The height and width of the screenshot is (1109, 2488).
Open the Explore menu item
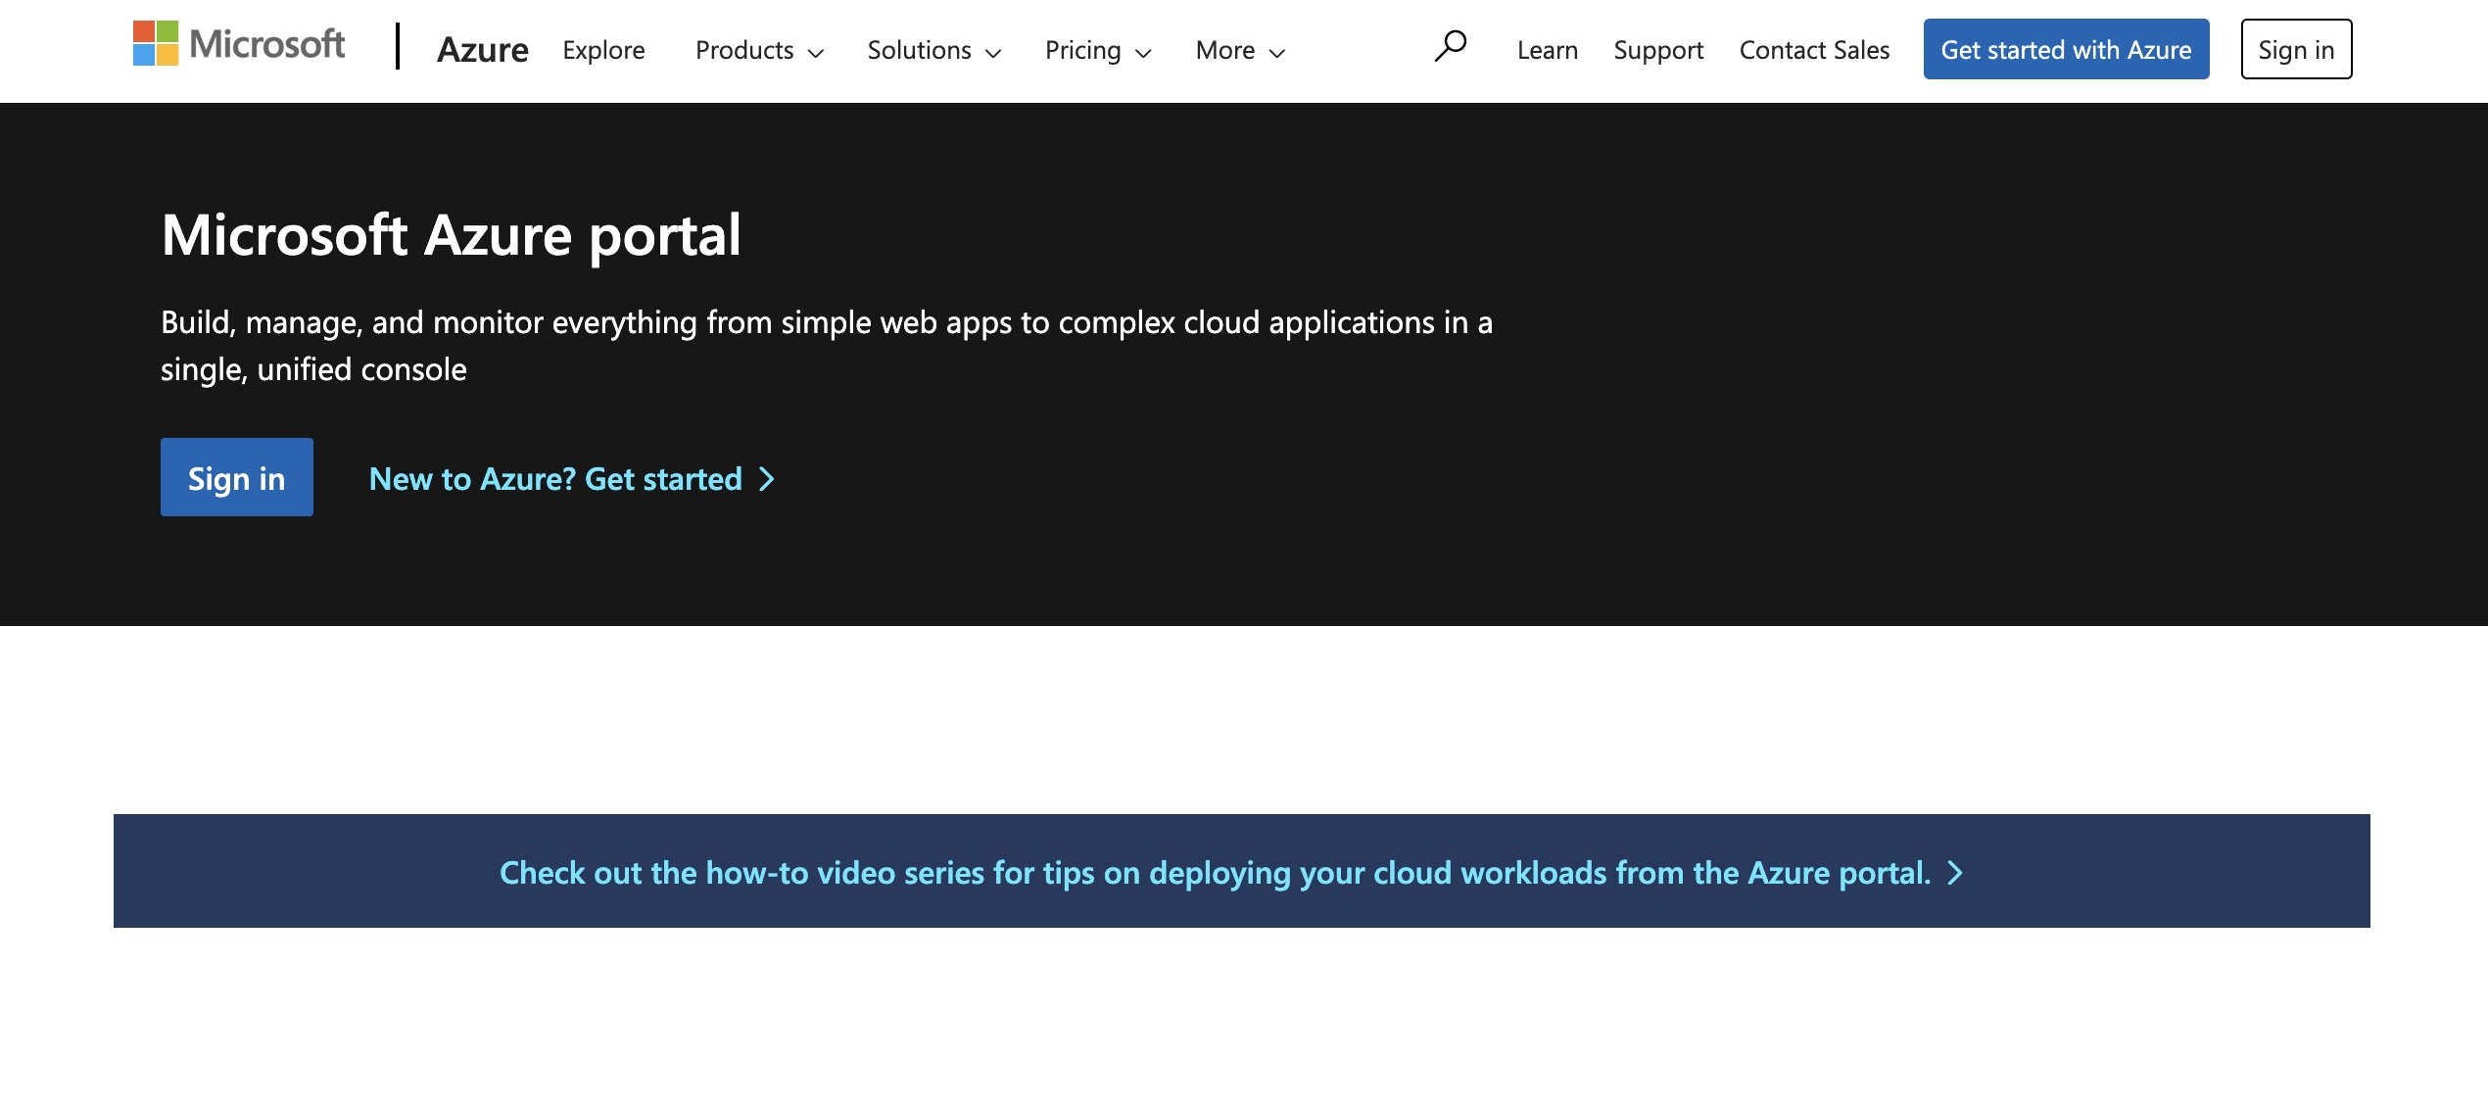(603, 50)
